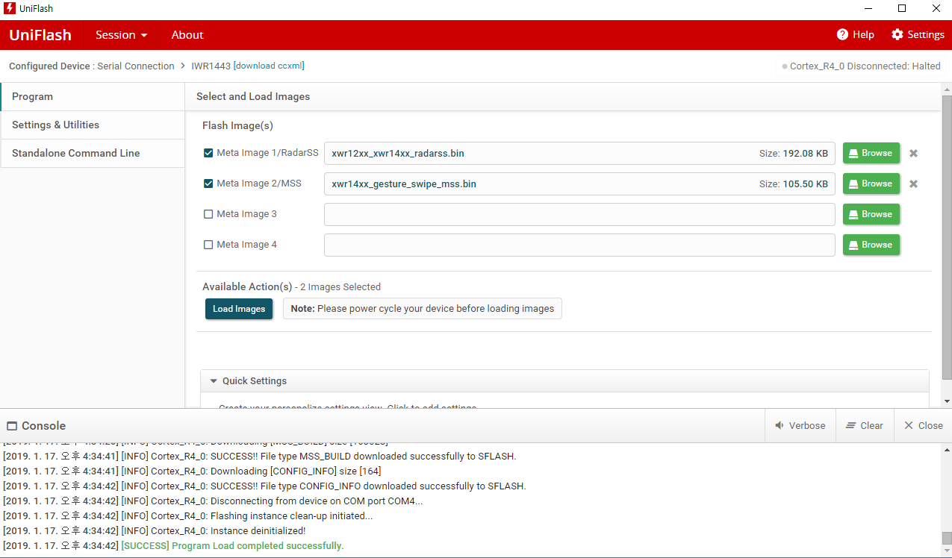Open the Session dropdown menu
This screenshot has height=558, width=952.
(x=121, y=35)
